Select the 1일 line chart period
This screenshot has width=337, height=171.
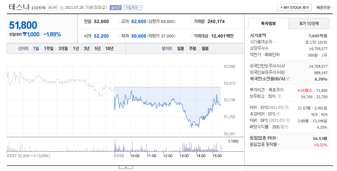coord(36,49)
